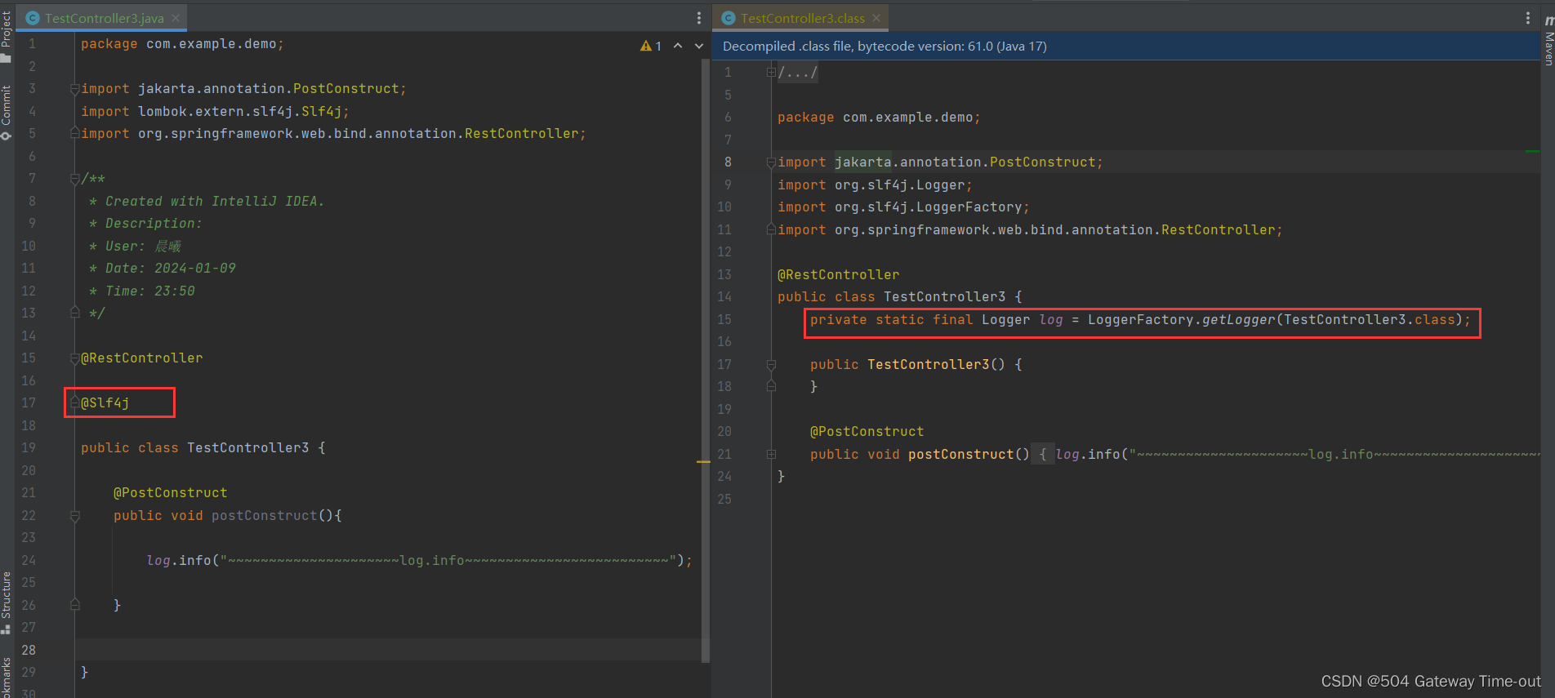The width and height of the screenshot is (1555, 698).
Task: Click log.info call in the java file
Action: [x=419, y=560]
